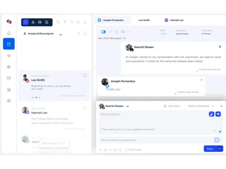Close the reply composer panel

[x=221, y=106]
